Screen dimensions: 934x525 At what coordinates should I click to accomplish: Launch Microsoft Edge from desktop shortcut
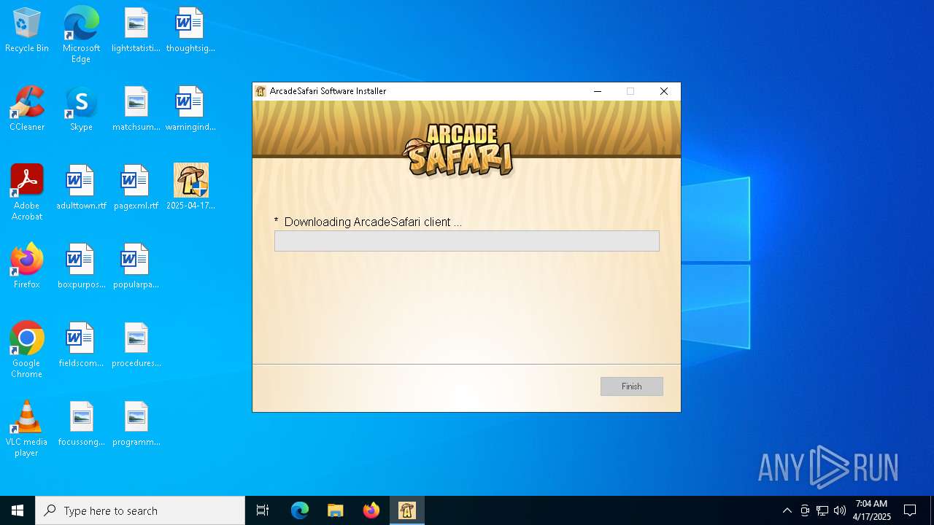(81, 35)
